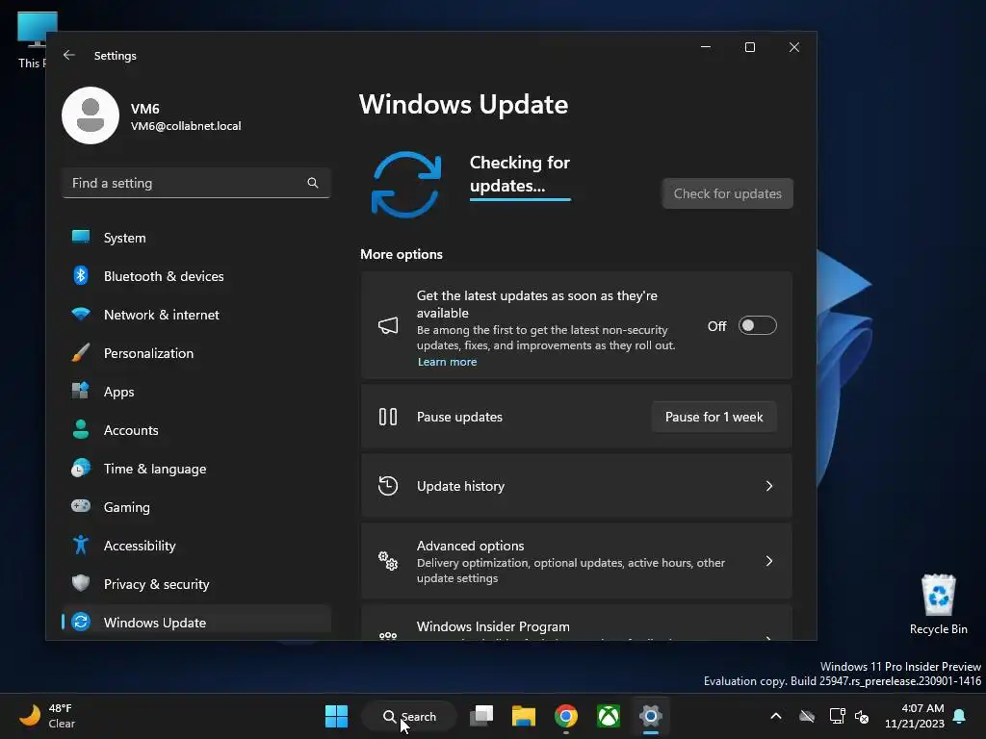
Task: Launch Google Chrome from the taskbar
Action: (566, 716)
